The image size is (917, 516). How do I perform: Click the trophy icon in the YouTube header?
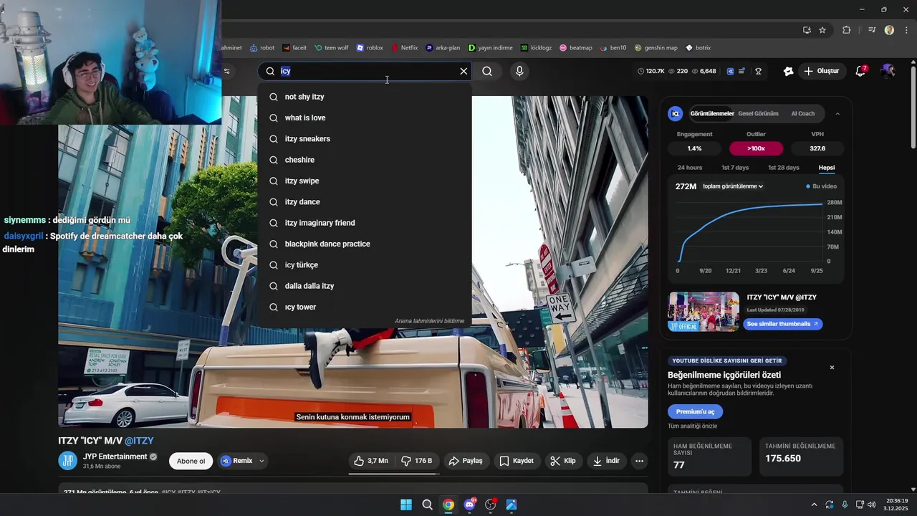[758, 71]
